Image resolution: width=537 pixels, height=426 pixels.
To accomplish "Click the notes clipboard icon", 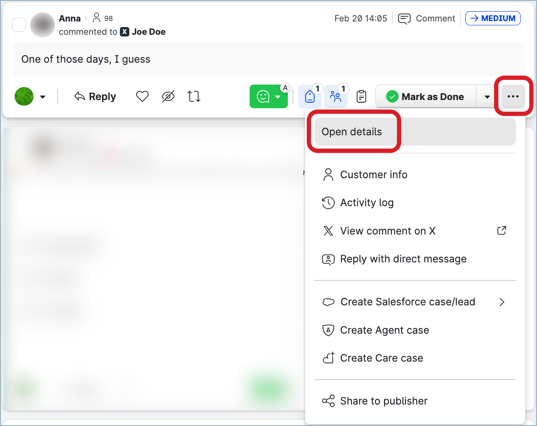I will (x=362, y=97).
